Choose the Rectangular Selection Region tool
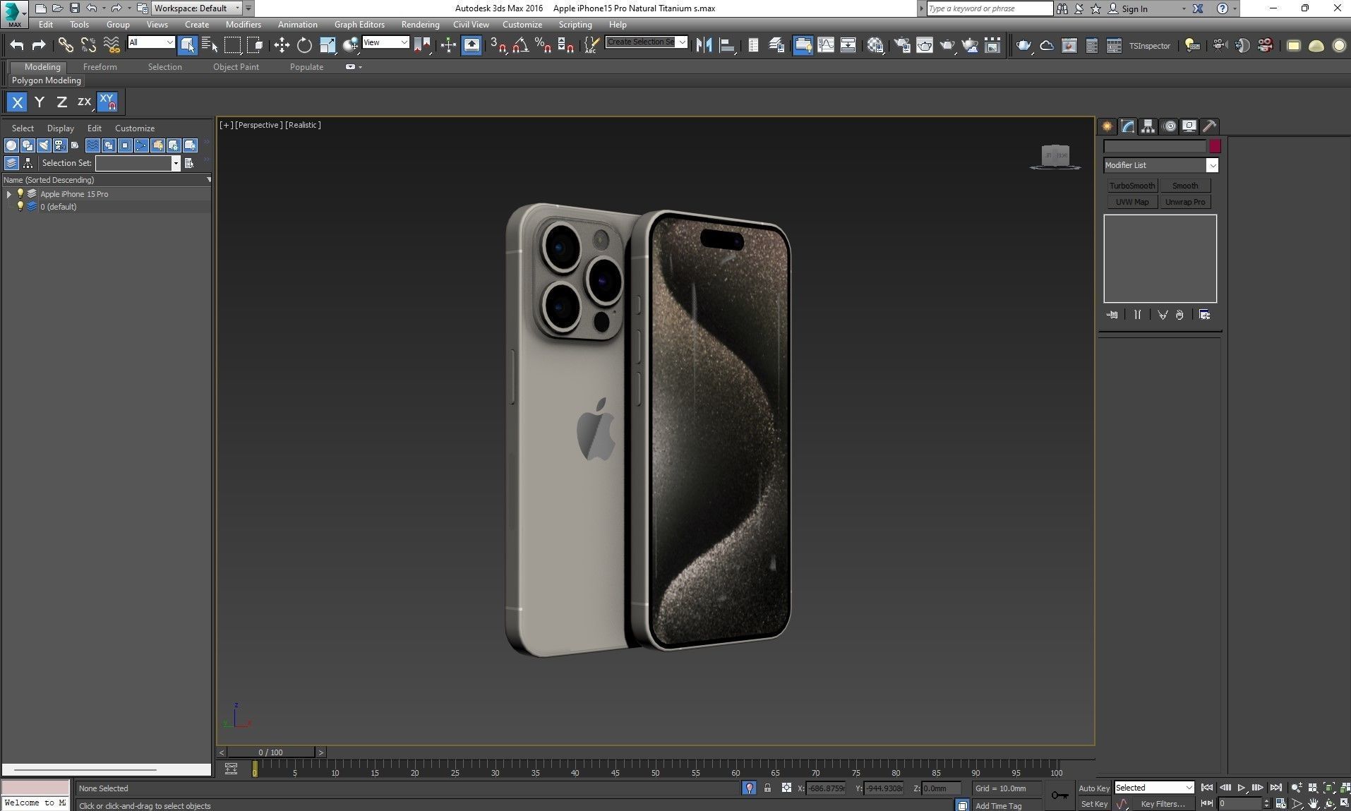The width and height of the screenshot is (1351, 811). coord(232,45)
